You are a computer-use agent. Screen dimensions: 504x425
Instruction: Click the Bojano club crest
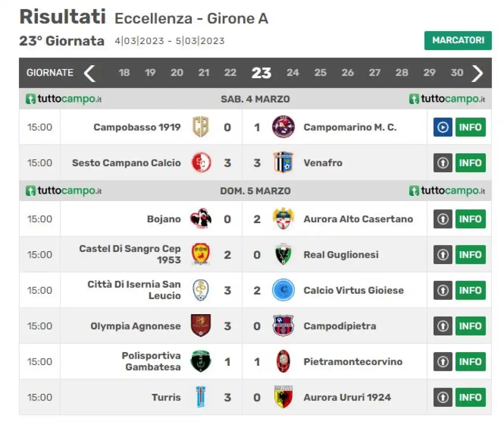click(x=200, y=219)
